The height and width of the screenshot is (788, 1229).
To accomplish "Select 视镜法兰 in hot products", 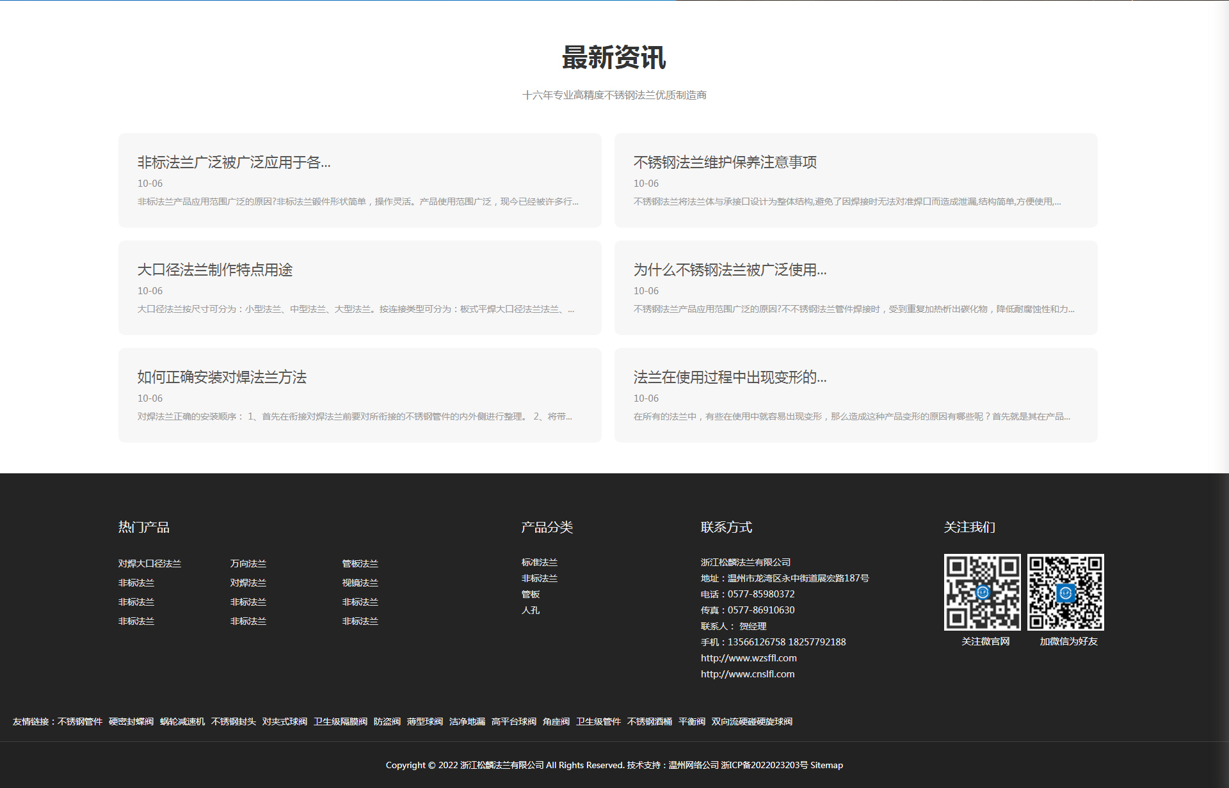I will (360, 583).
